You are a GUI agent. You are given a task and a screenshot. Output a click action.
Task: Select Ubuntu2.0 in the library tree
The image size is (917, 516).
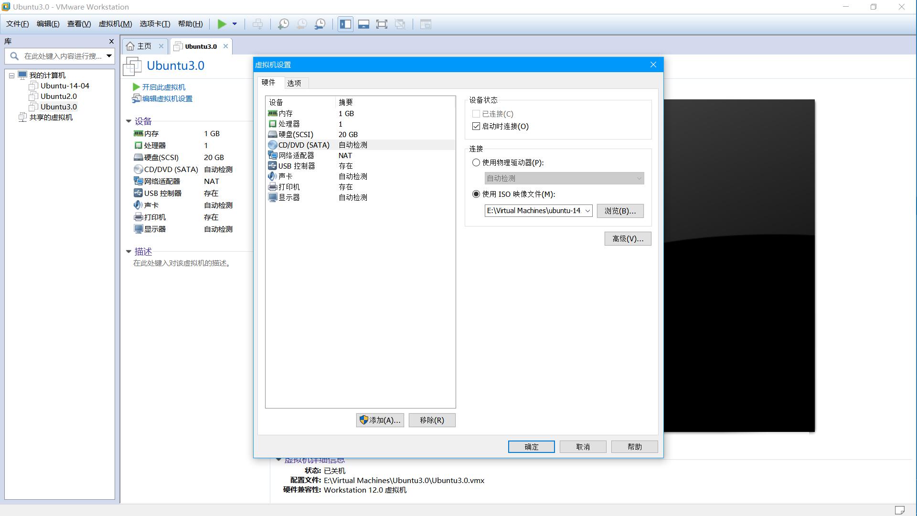click(x=58, y=96)
